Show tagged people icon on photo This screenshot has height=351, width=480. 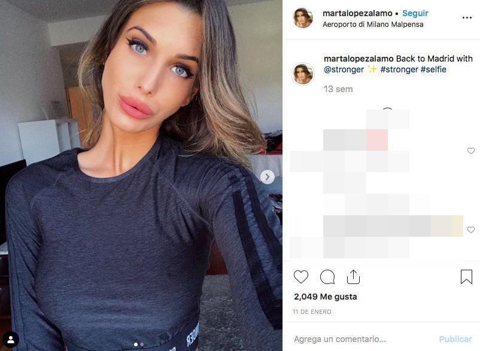coord(11,340)
